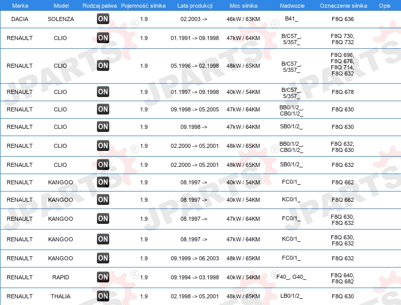401x305 pixels.
Task: Click the dates 01.1997 -> 09.1998
Action: coord(195,92)
